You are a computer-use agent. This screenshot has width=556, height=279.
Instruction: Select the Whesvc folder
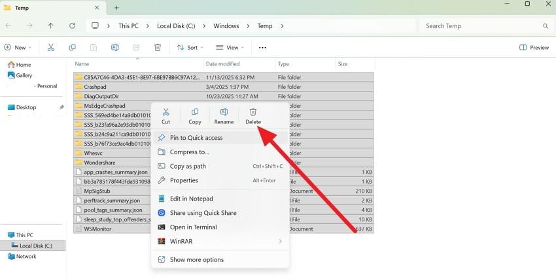click(x=113, y=153)
